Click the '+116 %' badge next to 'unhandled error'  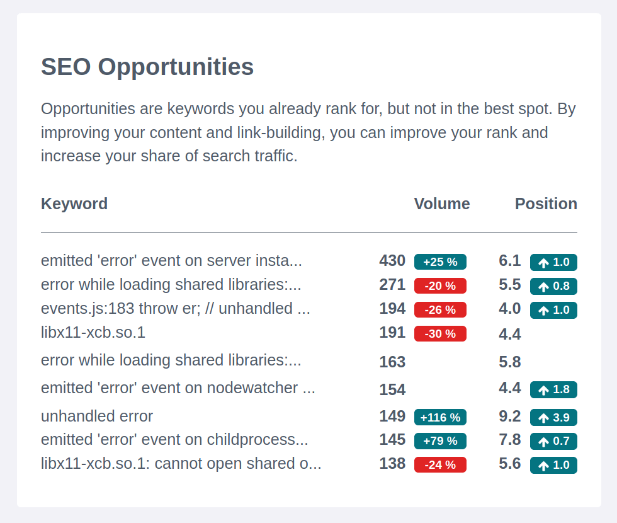pos(440,417)
